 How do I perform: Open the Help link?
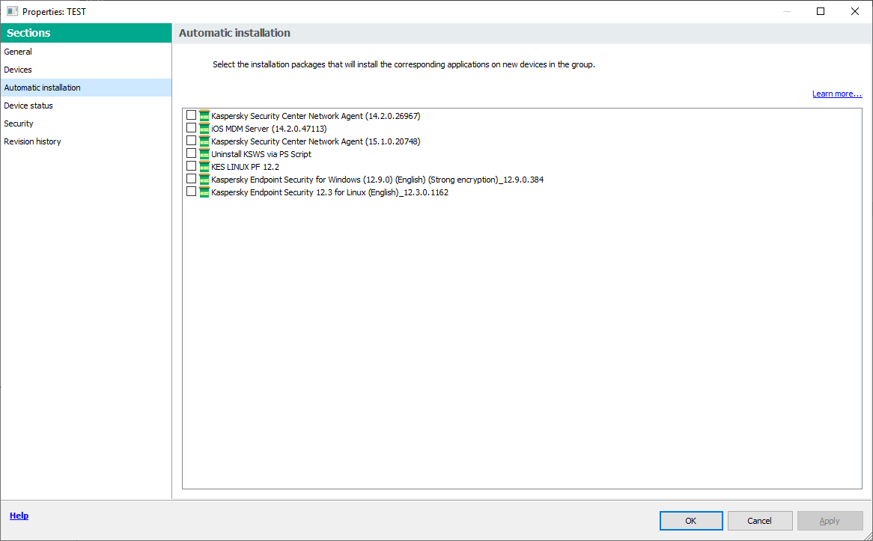(19, 516)
